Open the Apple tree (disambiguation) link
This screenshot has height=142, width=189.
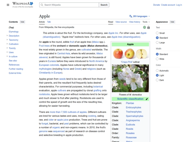pyautogui.click(x=126, y=37)
